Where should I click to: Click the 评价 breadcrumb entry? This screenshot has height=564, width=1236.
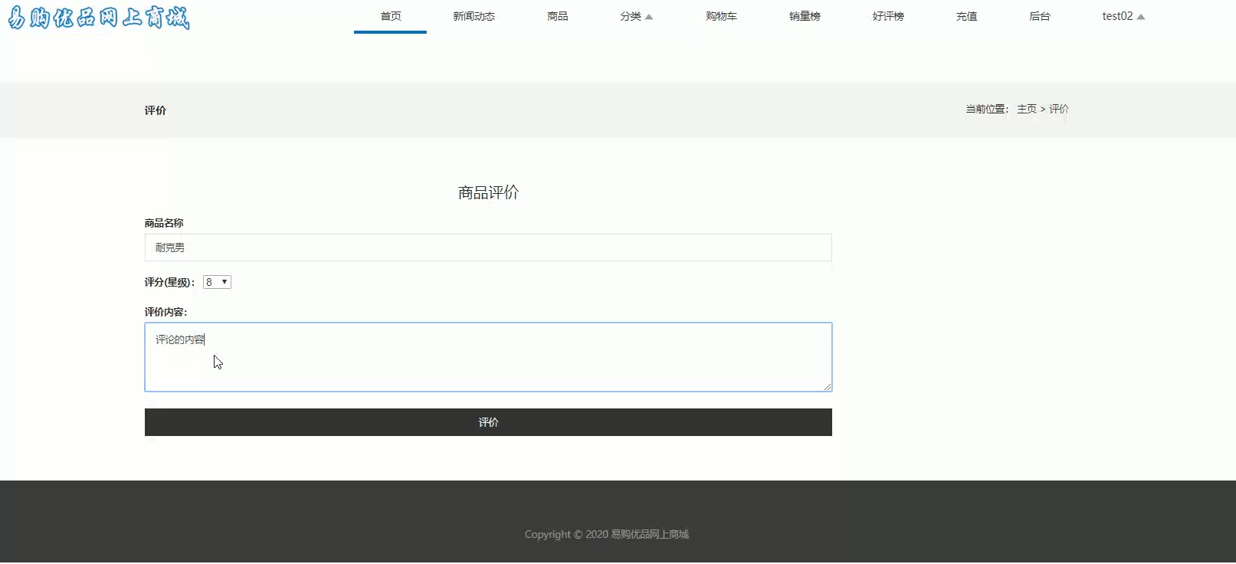1059,109
